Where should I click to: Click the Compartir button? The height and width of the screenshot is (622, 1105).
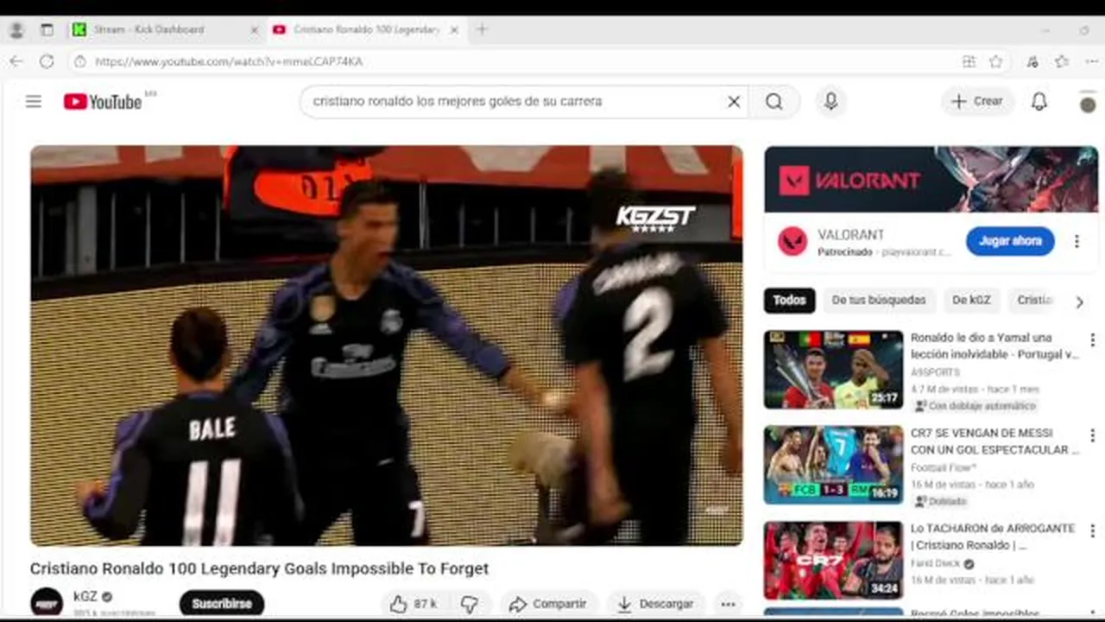pyautogui.click(x=548, y=604)
